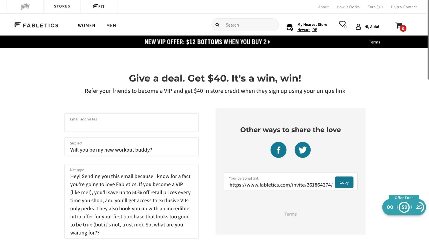429x242 pixels.
Task: Open the Earn $40 link
Action: pos(375,7)
